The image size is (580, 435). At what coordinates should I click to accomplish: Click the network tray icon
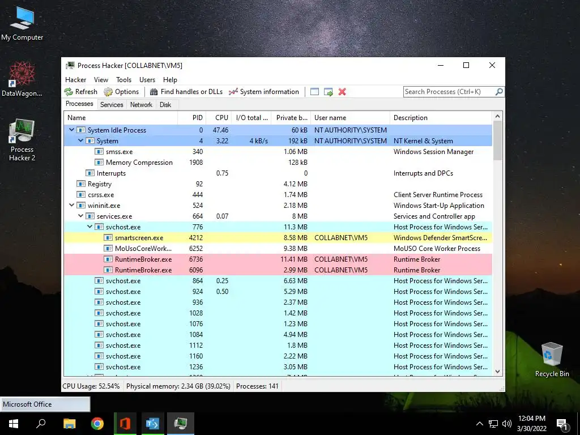(x=493, y=424)
